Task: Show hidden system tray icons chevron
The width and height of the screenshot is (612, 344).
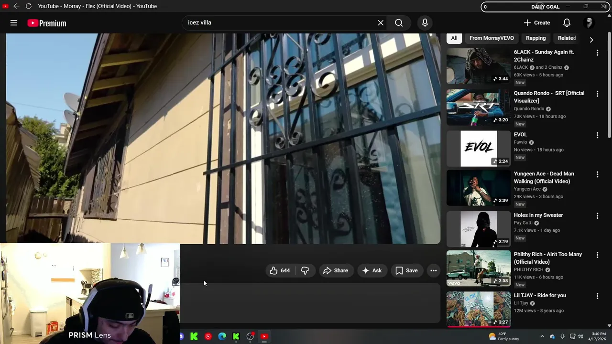Action: [x=542, y=336]
